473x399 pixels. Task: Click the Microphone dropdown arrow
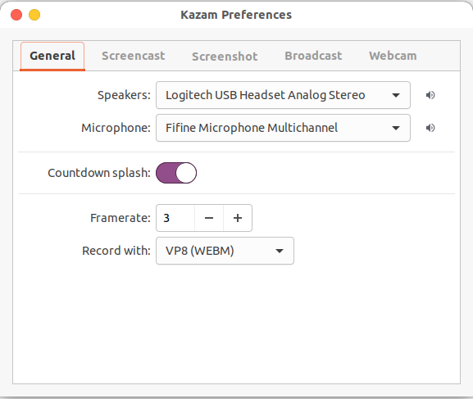click(x=396, y=128)
